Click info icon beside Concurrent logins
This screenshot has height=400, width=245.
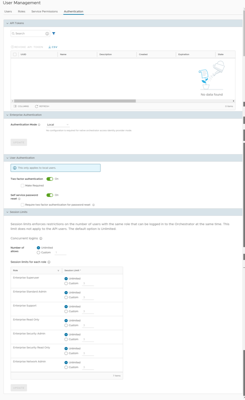click(x=41, y=238)
